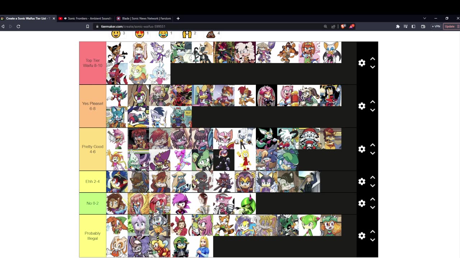The image size is (460, 258).
Task: Open Brave Rewards triangle icon
Action: [352, 26]
